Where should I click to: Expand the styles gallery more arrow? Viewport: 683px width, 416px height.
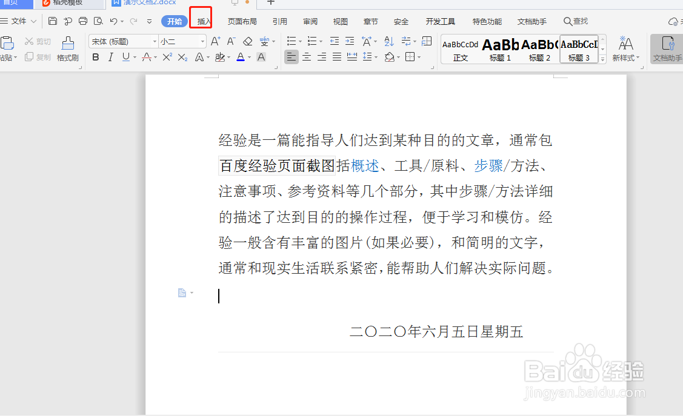coord(603,59)
